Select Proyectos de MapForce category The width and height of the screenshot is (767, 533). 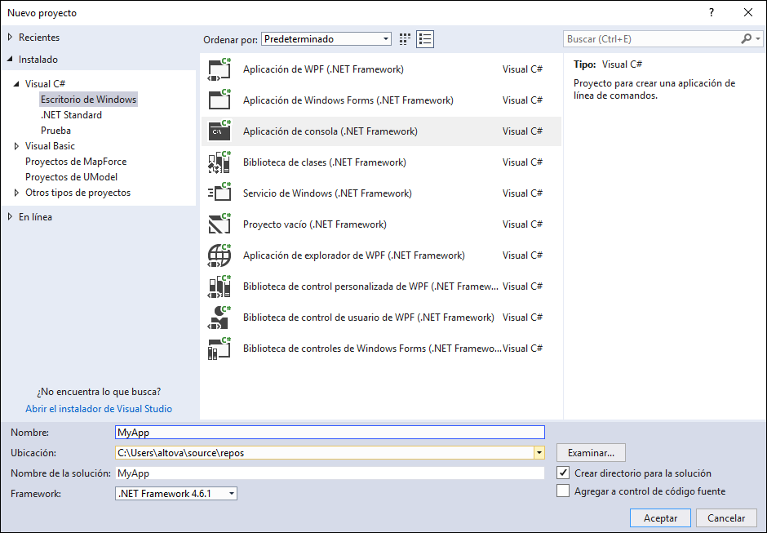76,162
